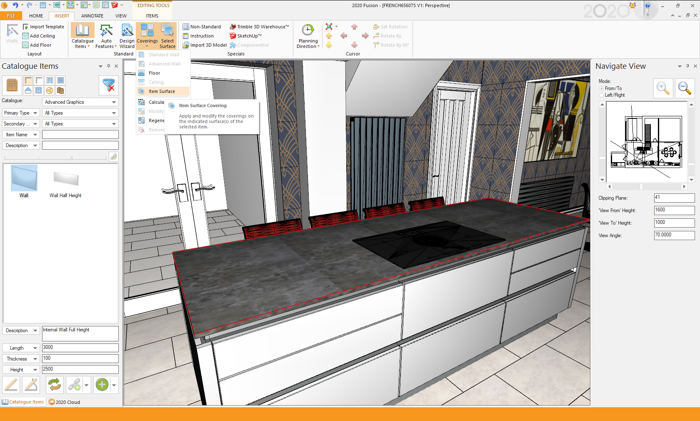Open the Planning Direction tool
The height and width of the screenshot is (421, 700).
(x=308, y=36)
